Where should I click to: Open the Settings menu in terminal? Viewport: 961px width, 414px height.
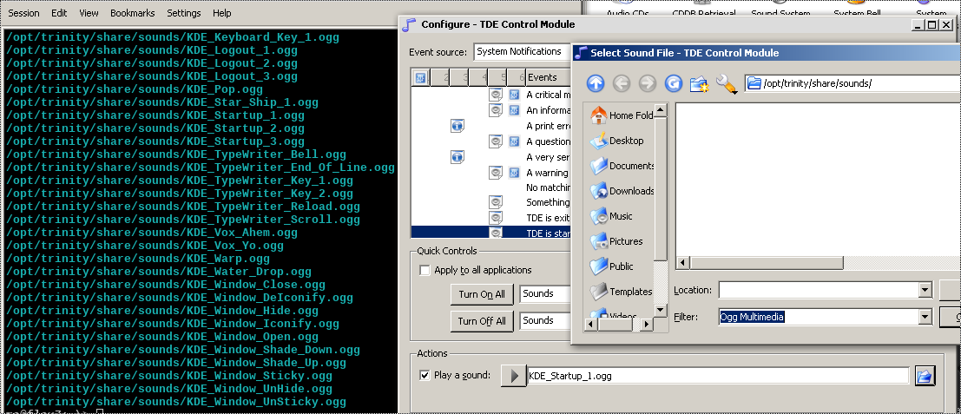pyautogui.click(x=183, y=13)
